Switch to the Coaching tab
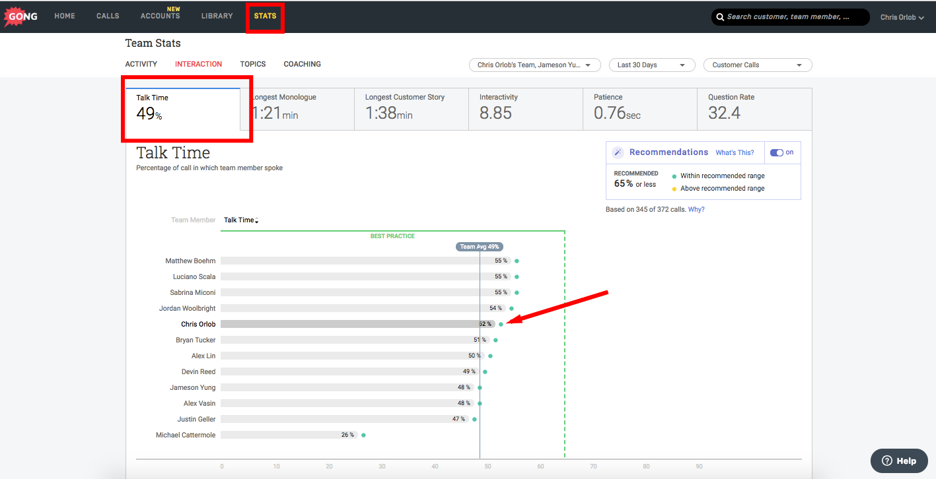Screen dimensions: 936x479 coord(302,64)
